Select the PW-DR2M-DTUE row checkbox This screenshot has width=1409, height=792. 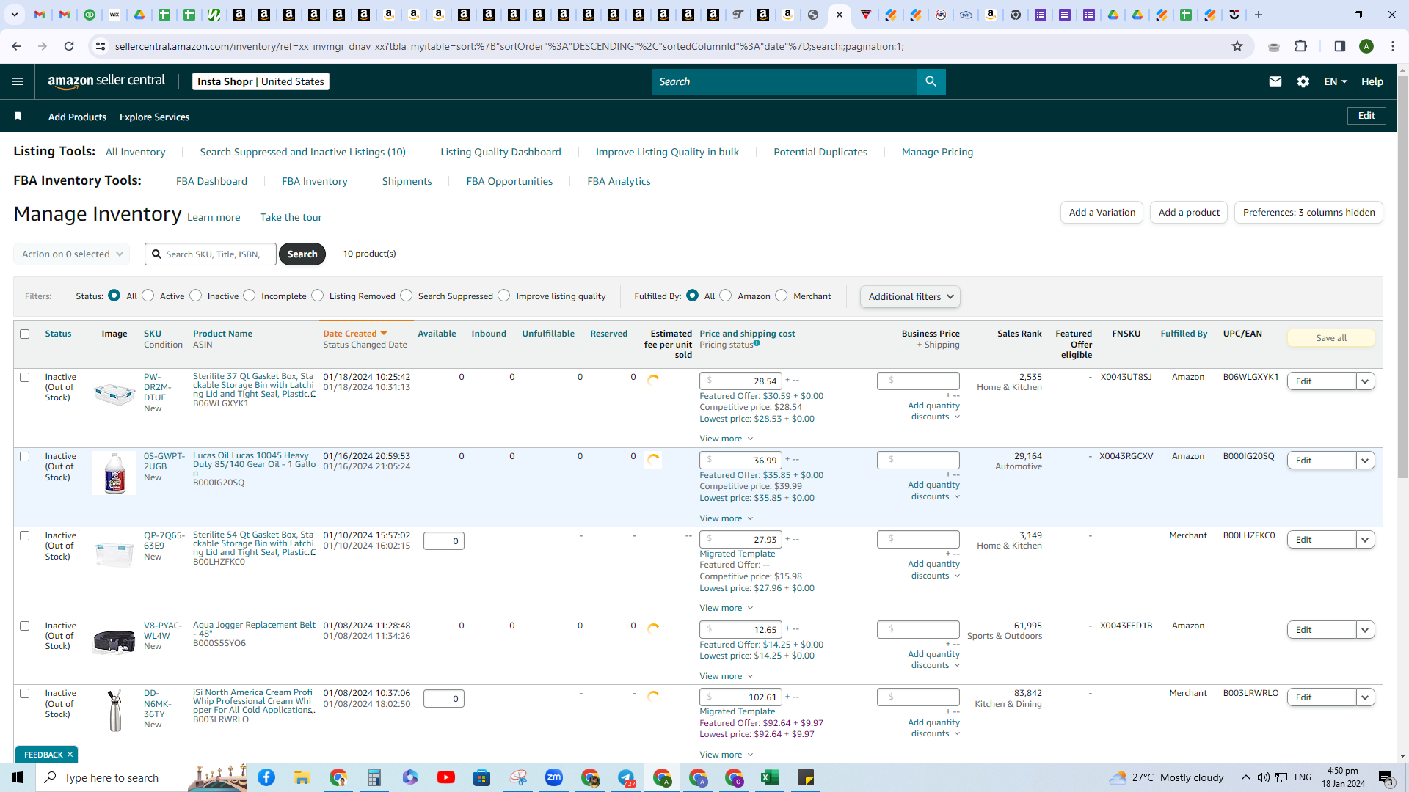coord(24,377)
